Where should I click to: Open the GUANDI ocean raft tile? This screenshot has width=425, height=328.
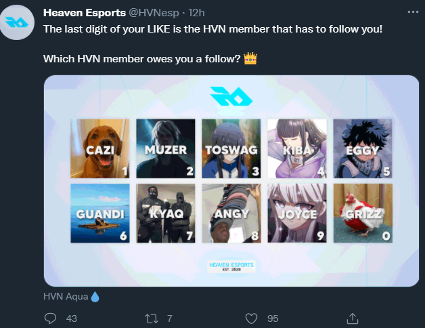click(x=100, y=213)
